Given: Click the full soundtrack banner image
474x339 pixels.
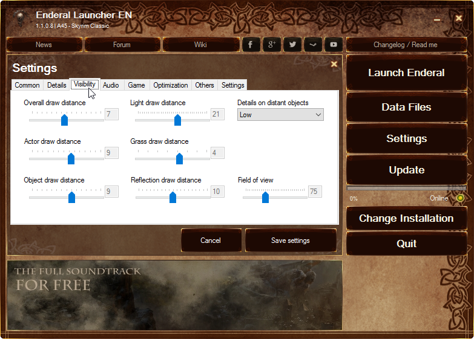Looking at the screenshot, I should point(174,295).
